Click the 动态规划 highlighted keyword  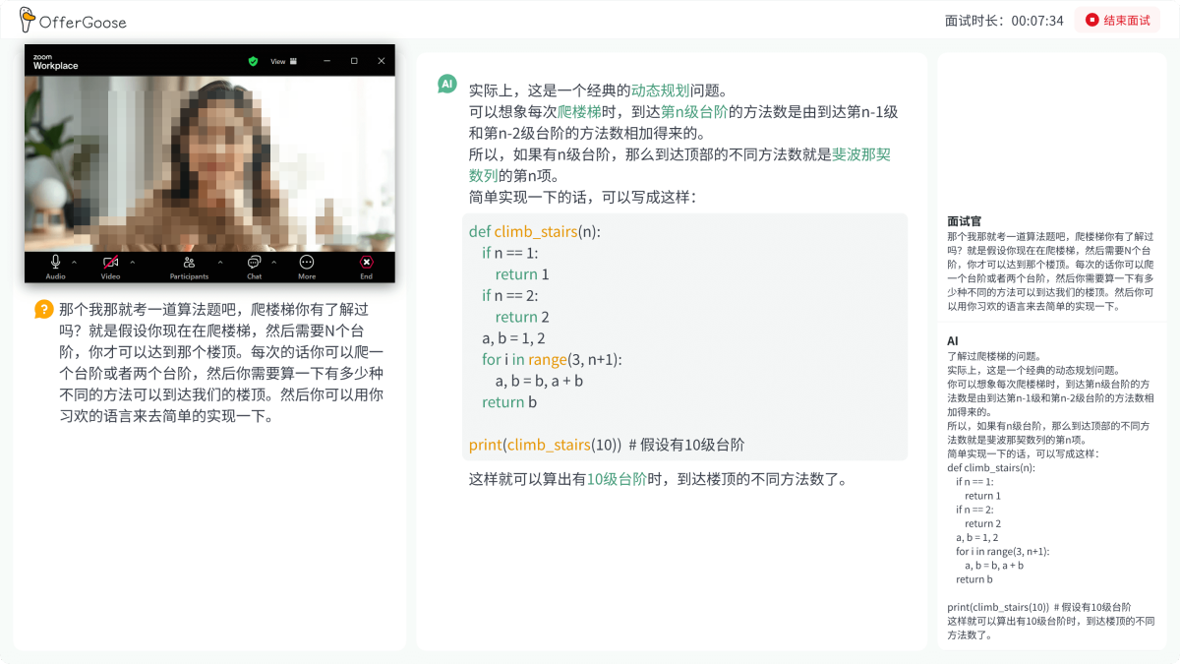click(x=660, y=91)
